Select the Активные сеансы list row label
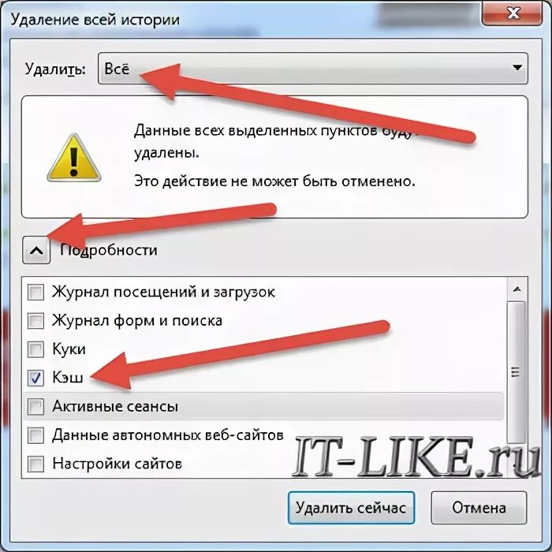The image size is (552, 552). (115, 407)
